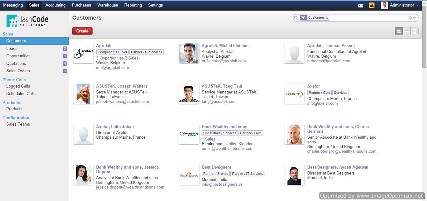Click the Services tag on Axelor
The width and height of the screenshot is (427, 201).
340,93
